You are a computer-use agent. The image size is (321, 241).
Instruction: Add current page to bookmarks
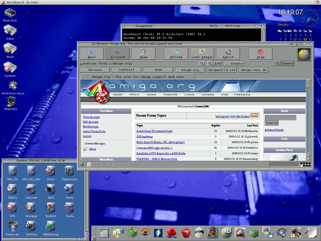pyautogui.click(x=218, y=64)
